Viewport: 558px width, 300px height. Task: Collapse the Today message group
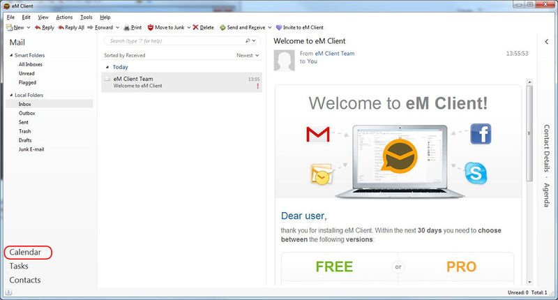[x=107, y=67]
